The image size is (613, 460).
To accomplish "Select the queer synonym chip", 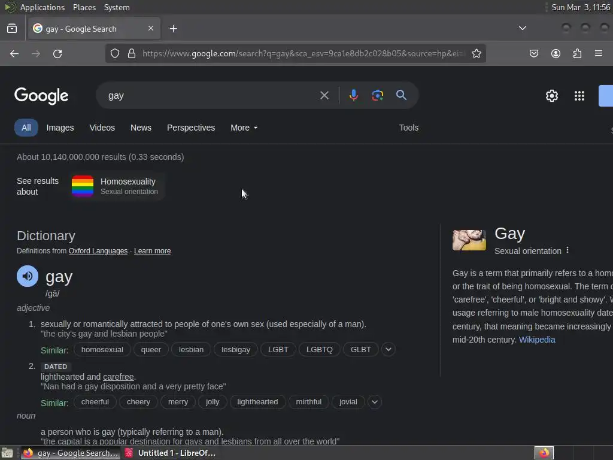I will (x=151, y=349).
